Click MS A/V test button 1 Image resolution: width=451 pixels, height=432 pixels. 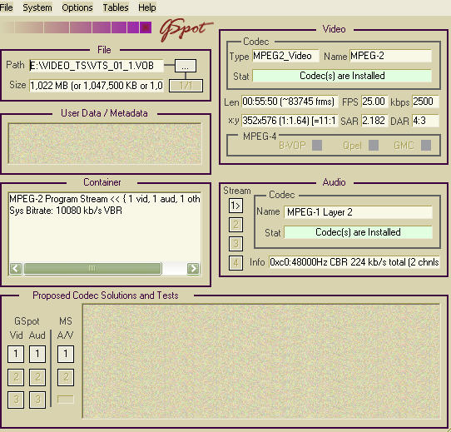point(66,354)
